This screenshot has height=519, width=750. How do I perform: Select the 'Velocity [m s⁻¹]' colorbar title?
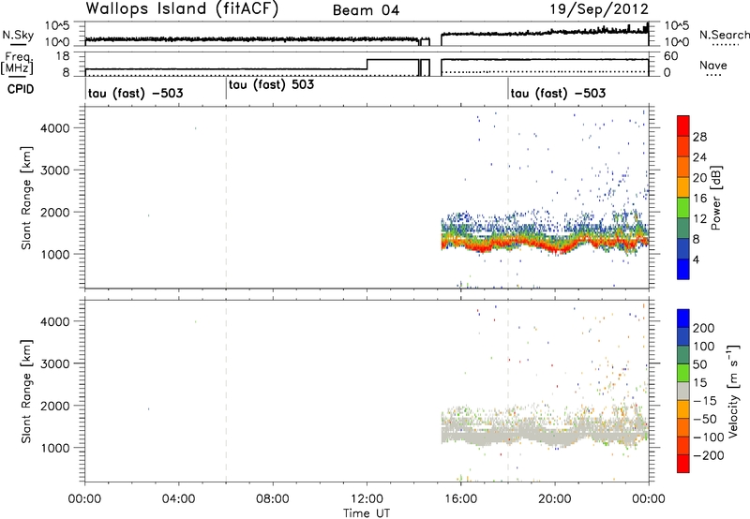[x=733, y=391]
